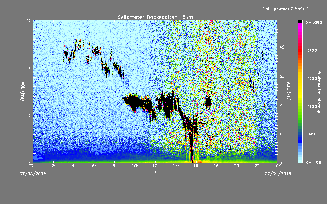Viewport: 327px width, 204px height.
Task: Click the "07/03/2019" start date
Action: 33,174
